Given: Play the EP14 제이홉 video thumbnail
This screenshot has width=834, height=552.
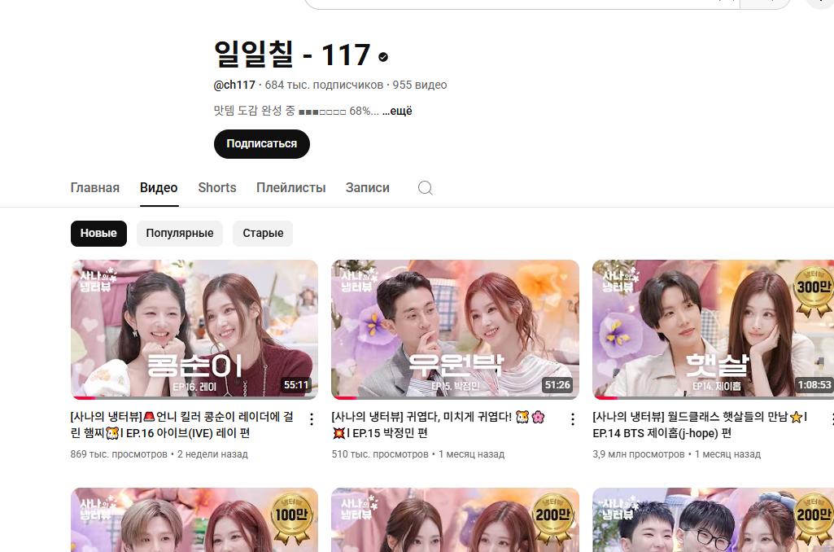Looking at the screenshot, I should pos(714,329).
